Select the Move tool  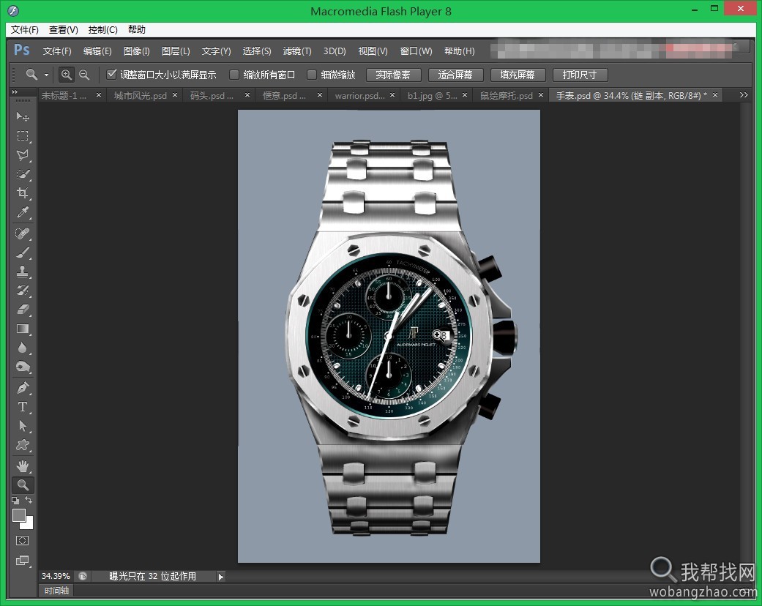click(23, 116)
